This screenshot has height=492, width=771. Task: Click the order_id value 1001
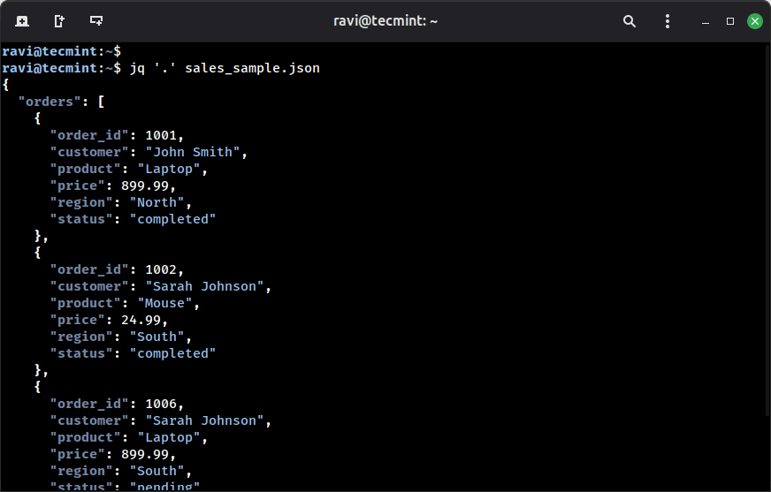[164, 135]
